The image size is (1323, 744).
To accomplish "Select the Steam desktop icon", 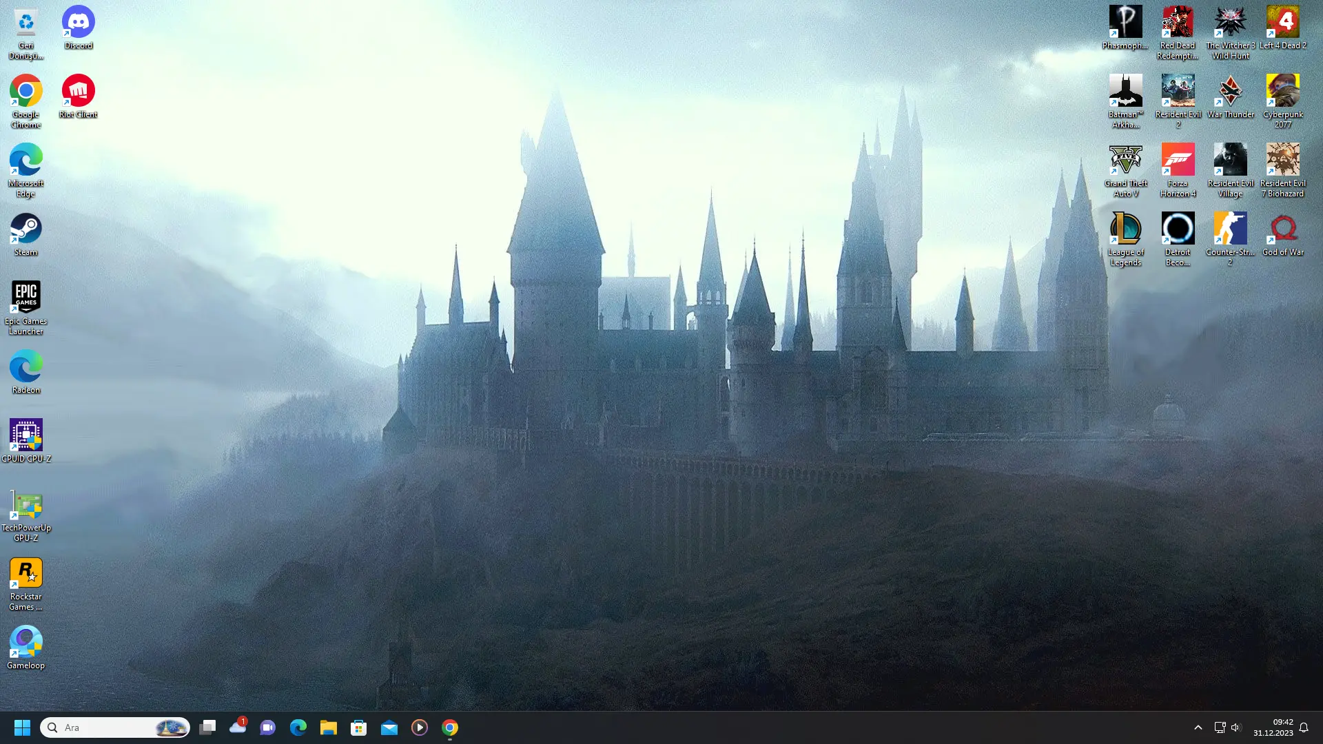I will coord(25,234).
